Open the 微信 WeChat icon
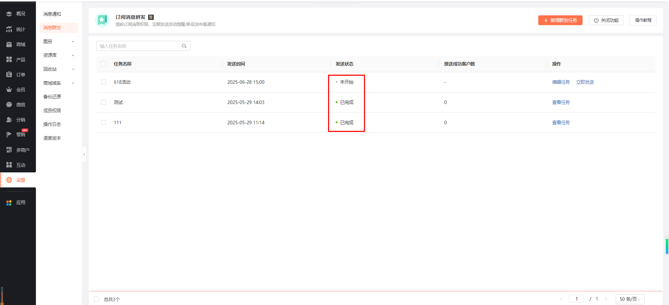This screenshot has height=305, width=669. 9,105
